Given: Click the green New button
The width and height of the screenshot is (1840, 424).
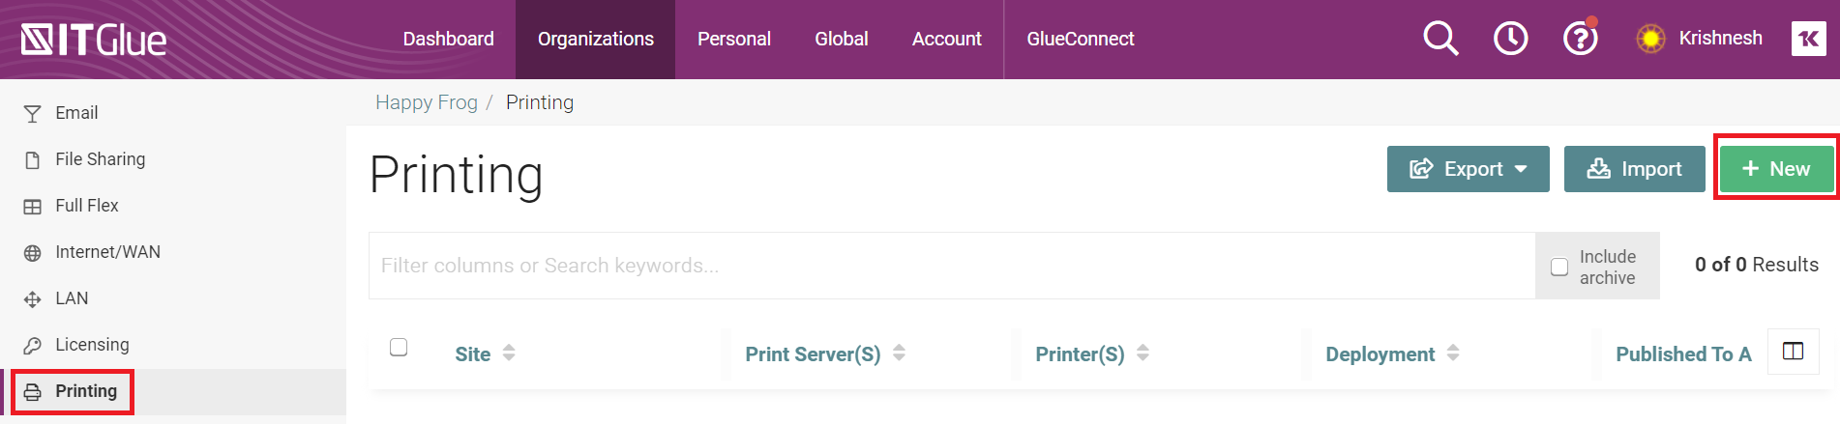Looking at the screenshot, I should [x=1776, y=169].
